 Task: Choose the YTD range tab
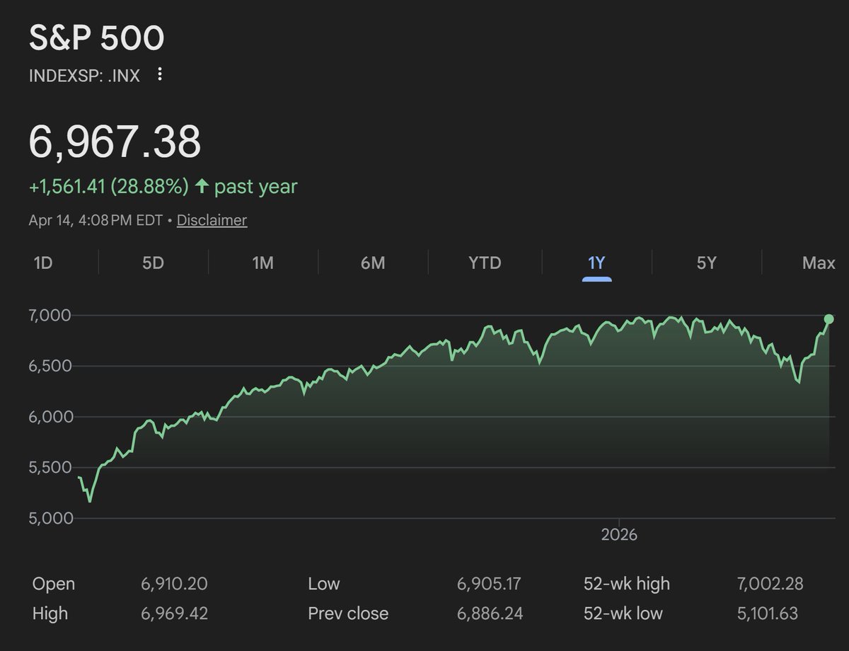pyautogui.click(x=485, y=263)
